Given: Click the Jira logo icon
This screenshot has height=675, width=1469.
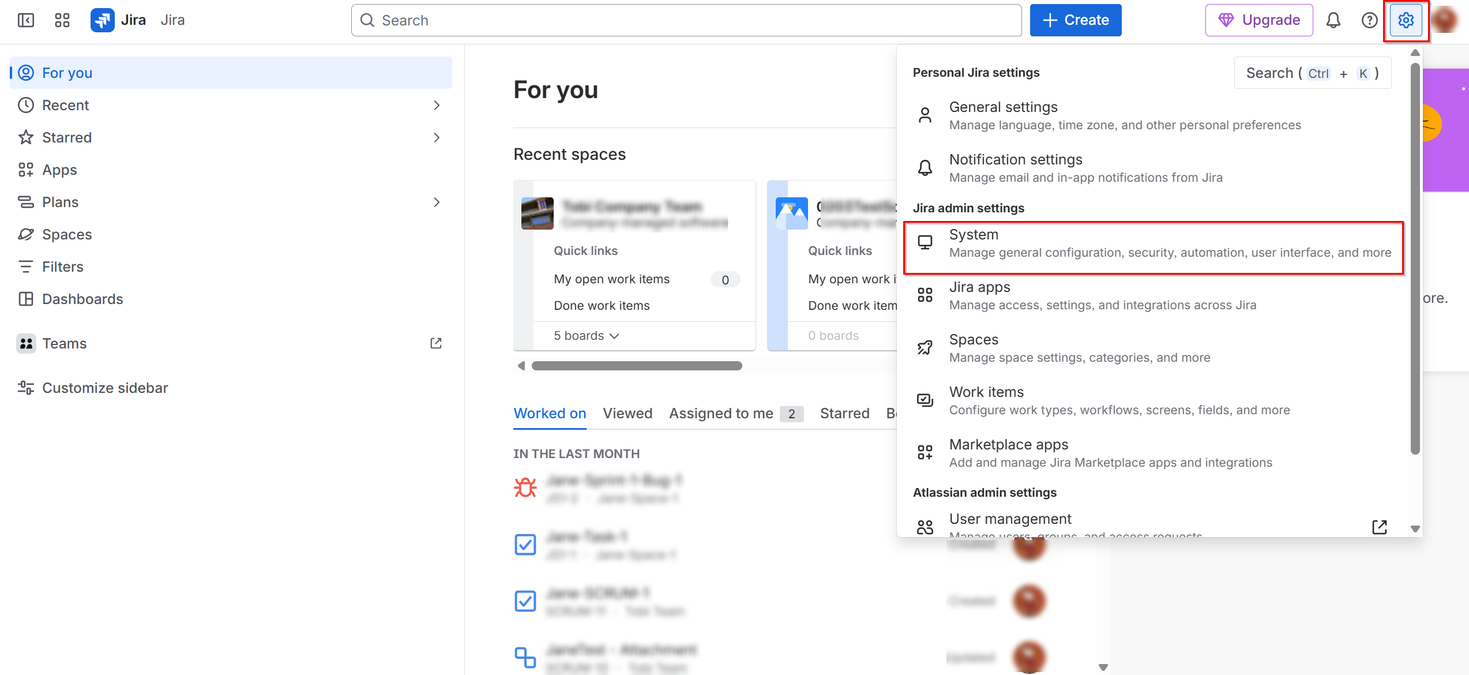Looking at the screenshot, I should [103, 20].
